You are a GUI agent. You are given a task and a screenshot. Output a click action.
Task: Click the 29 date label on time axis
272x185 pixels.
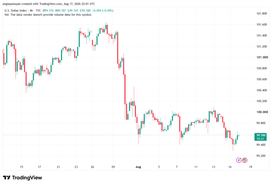[x=113, y=167]
